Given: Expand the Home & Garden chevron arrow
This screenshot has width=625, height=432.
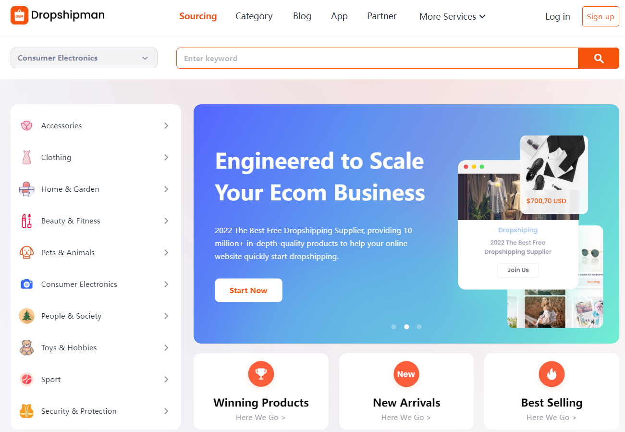Looking at the screenshot, I should coord(166,189).
